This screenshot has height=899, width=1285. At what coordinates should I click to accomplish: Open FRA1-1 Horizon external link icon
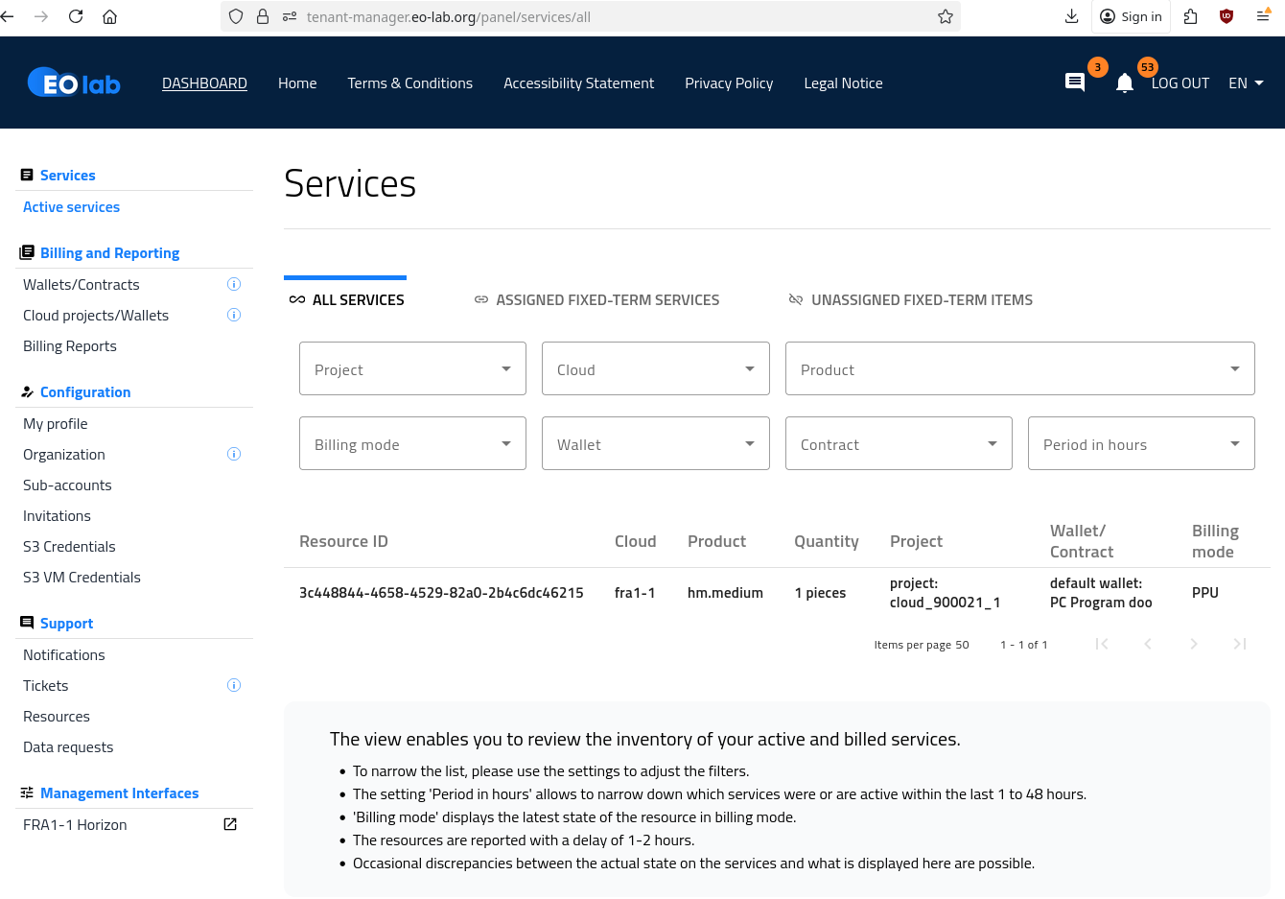click(x=230, y=825)
